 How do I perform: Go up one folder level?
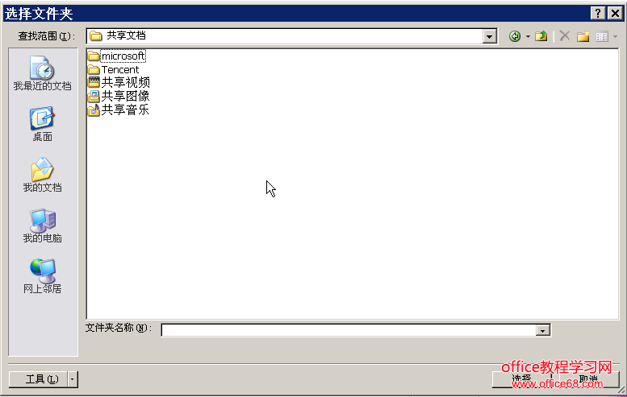[x=541, y=36]
